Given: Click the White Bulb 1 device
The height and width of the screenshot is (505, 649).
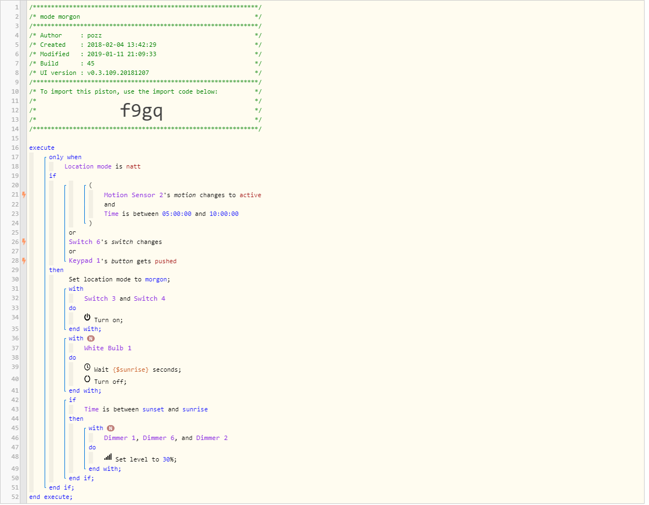Looking at the screenshot, I should [107, 348].
